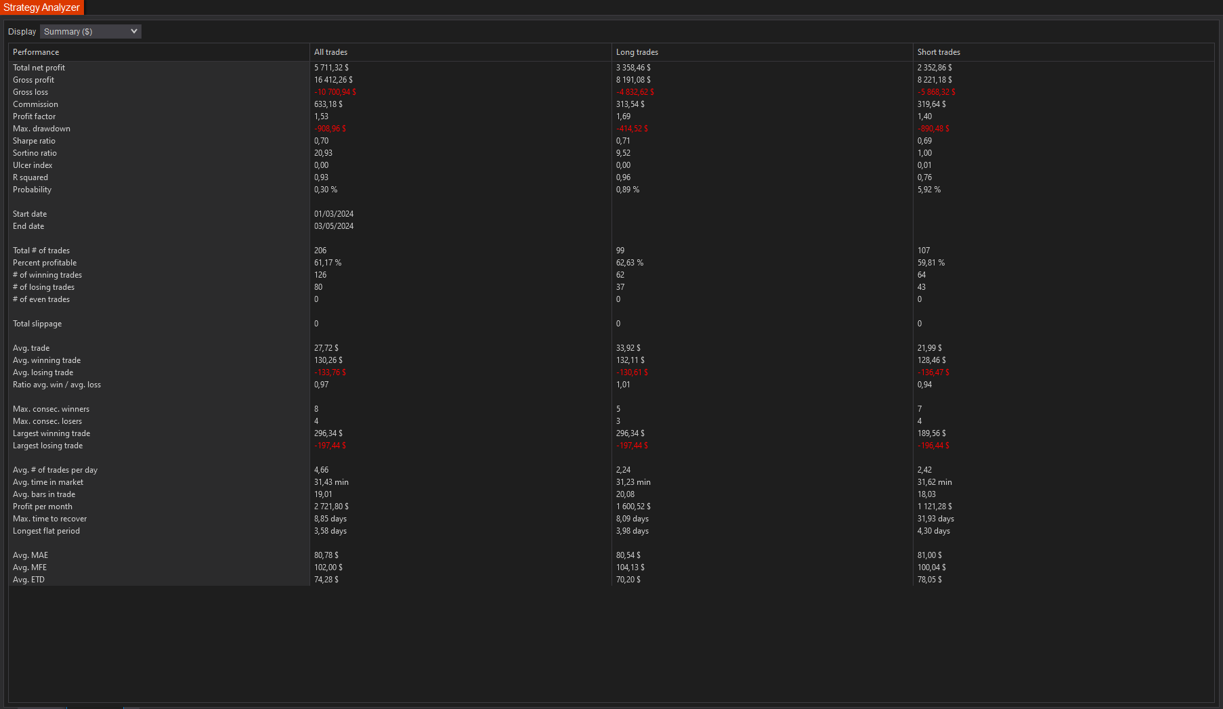Screen dimensions: 1223x709
Task: Select the Max. consec. winners row label
Action: [51, 409]
